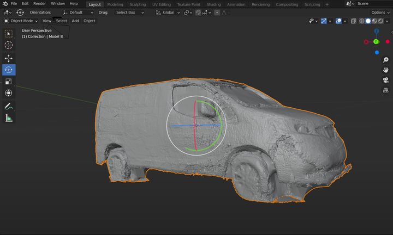Click the green Y axis on navigation gizmo

(x=376, y=41)
